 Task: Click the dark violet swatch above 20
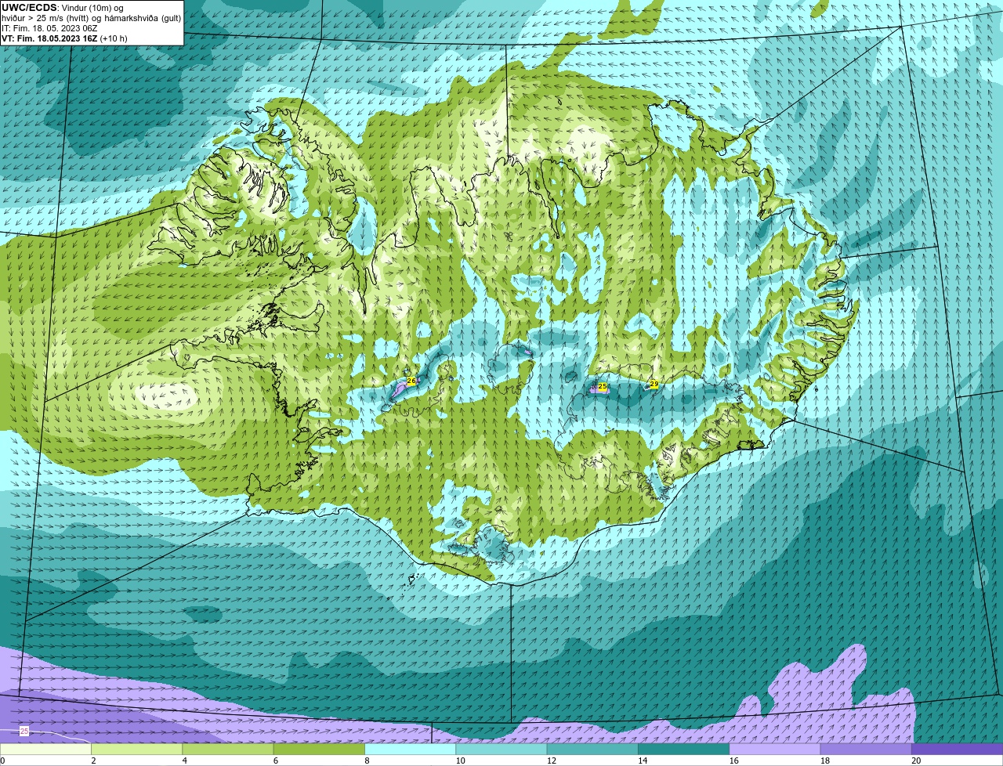[x=958, y=749]
